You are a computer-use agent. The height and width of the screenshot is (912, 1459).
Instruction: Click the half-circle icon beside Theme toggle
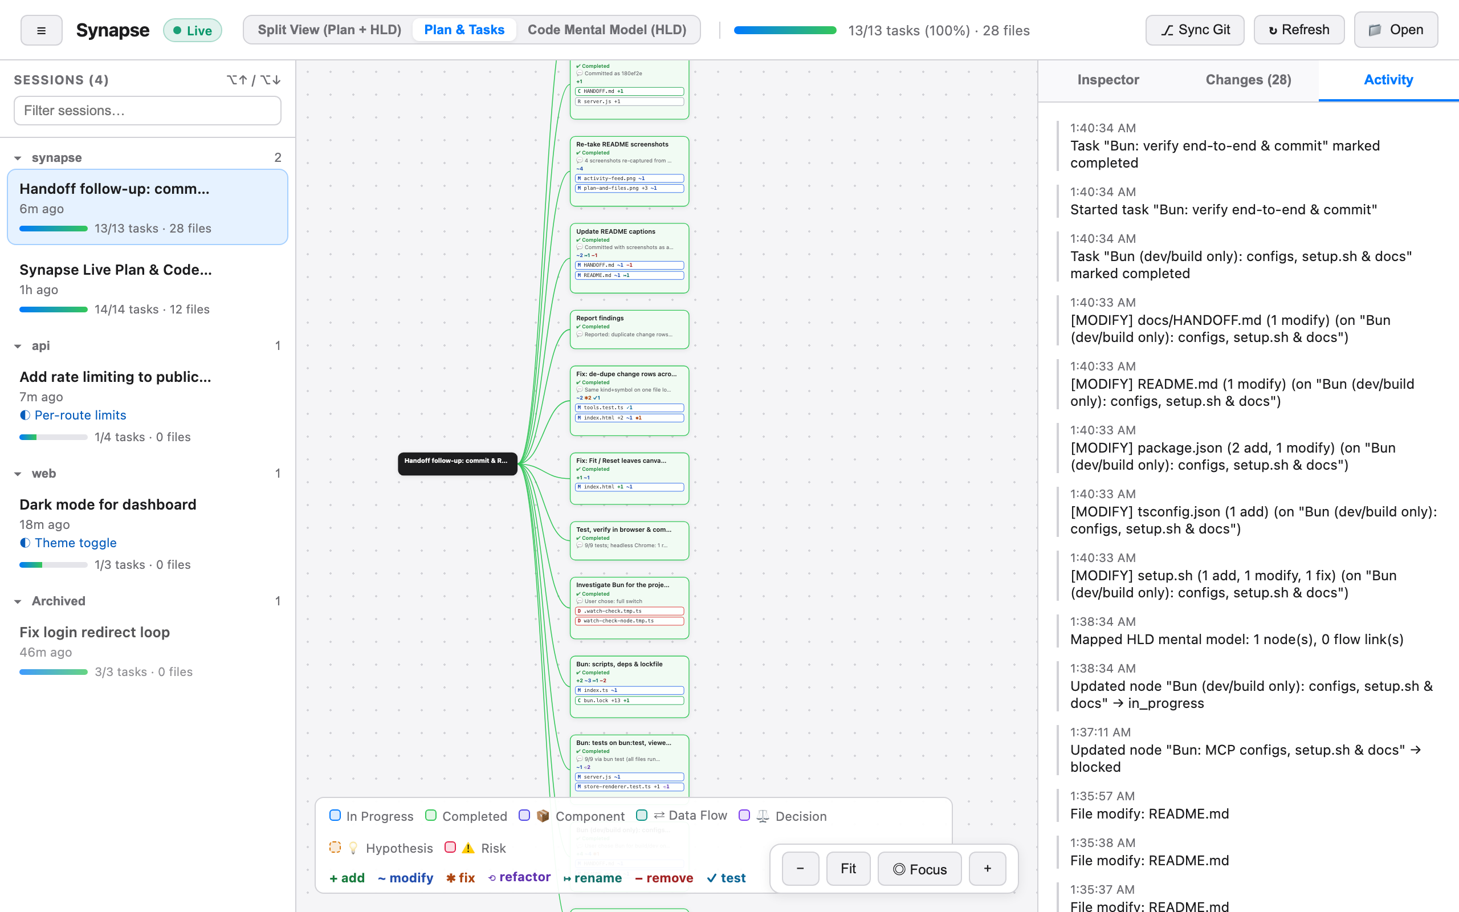coord(25,543)
